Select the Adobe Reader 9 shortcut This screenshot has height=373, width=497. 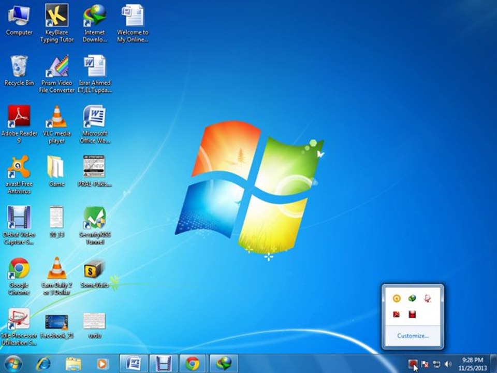19,124
